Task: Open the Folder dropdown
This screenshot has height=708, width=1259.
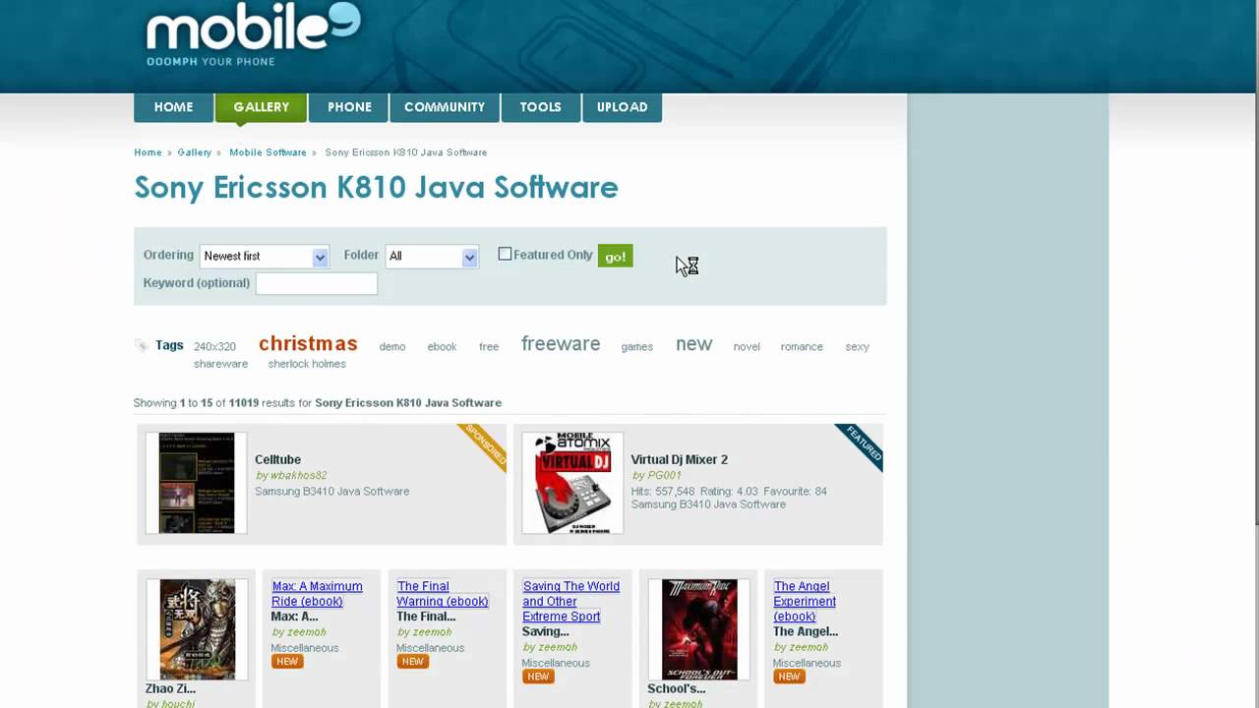Action: coord(432,256)
